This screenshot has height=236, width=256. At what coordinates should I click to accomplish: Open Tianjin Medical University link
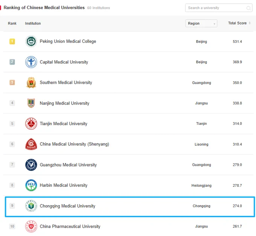(64, 124)
